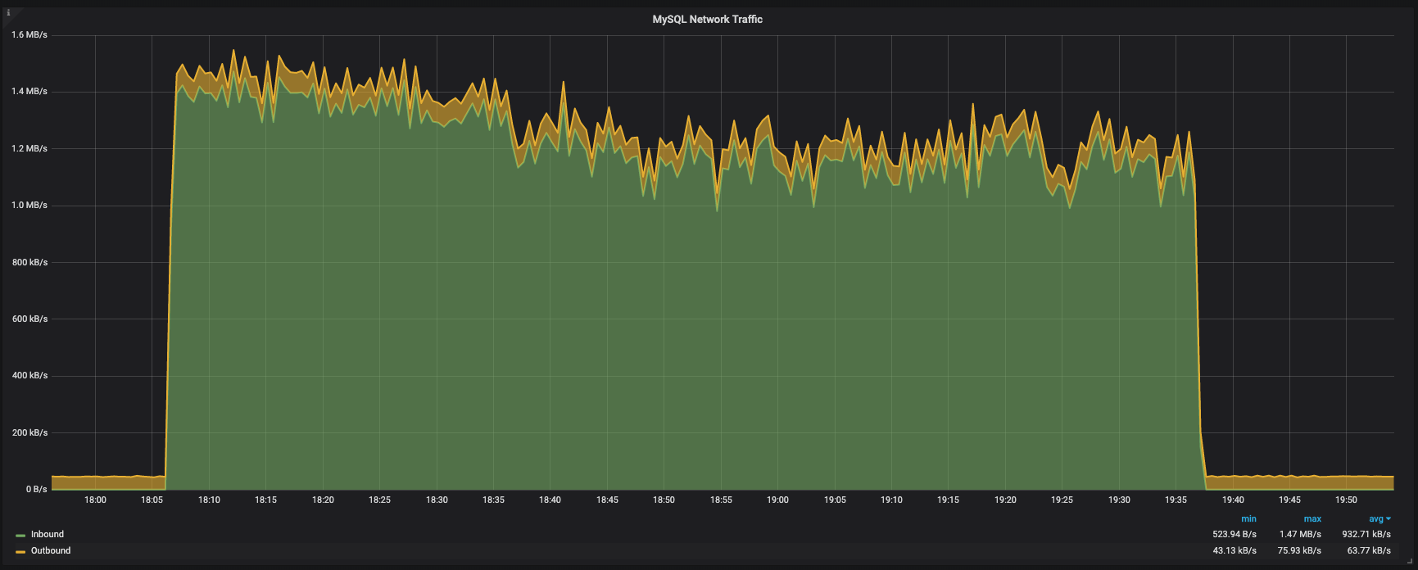Open the yellow Outbound color swatch
The width and height of the screenshot is (1418, 570).
20,552
